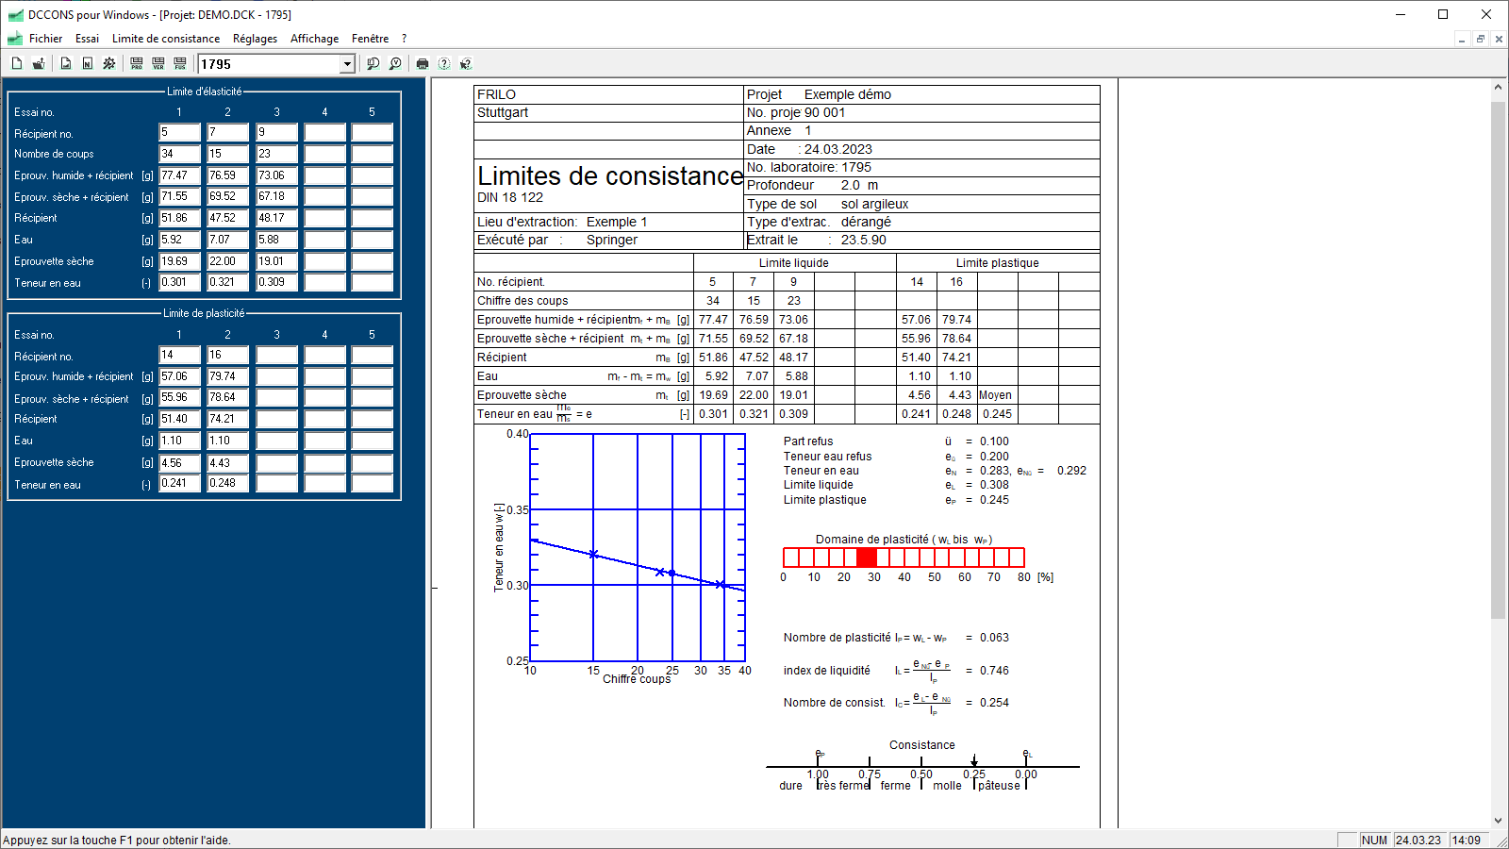Click the printer icon
Screen dimensions: 1509x849
pos(423,63)
